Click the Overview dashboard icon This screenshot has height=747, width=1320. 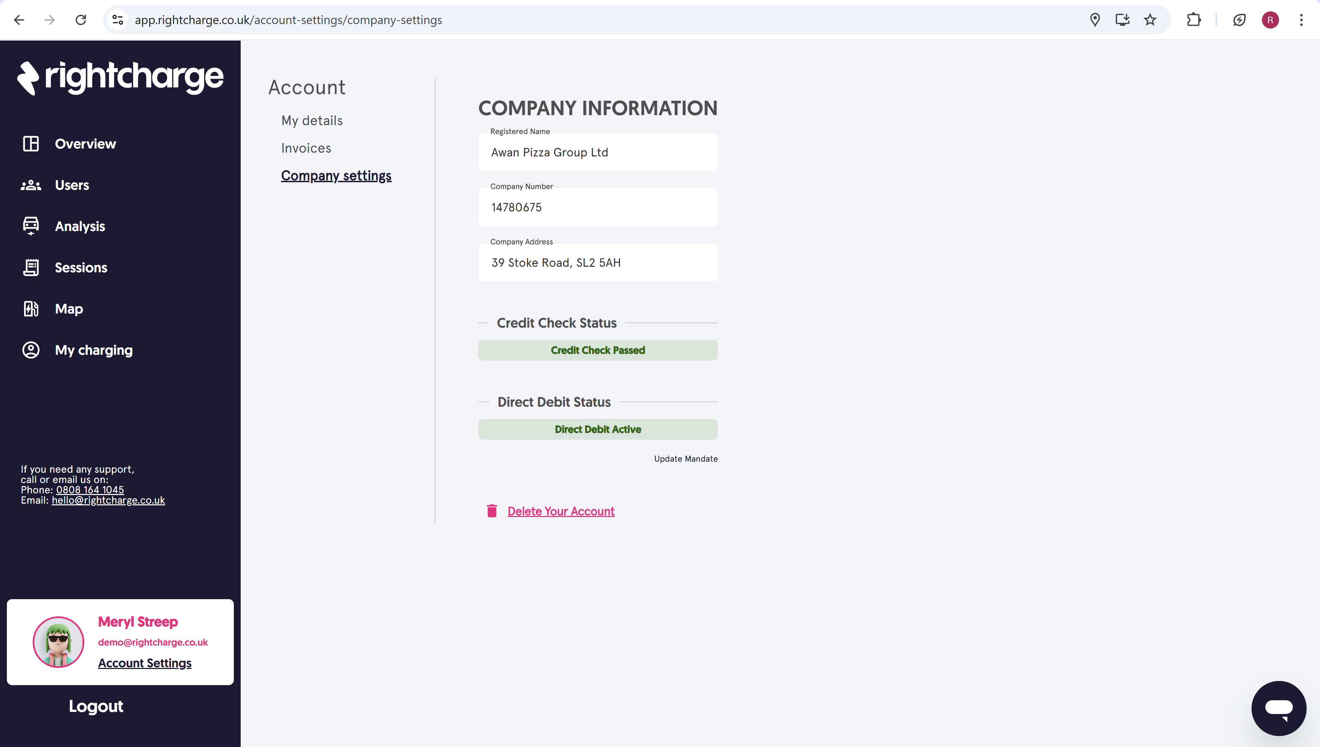point(31,144)
